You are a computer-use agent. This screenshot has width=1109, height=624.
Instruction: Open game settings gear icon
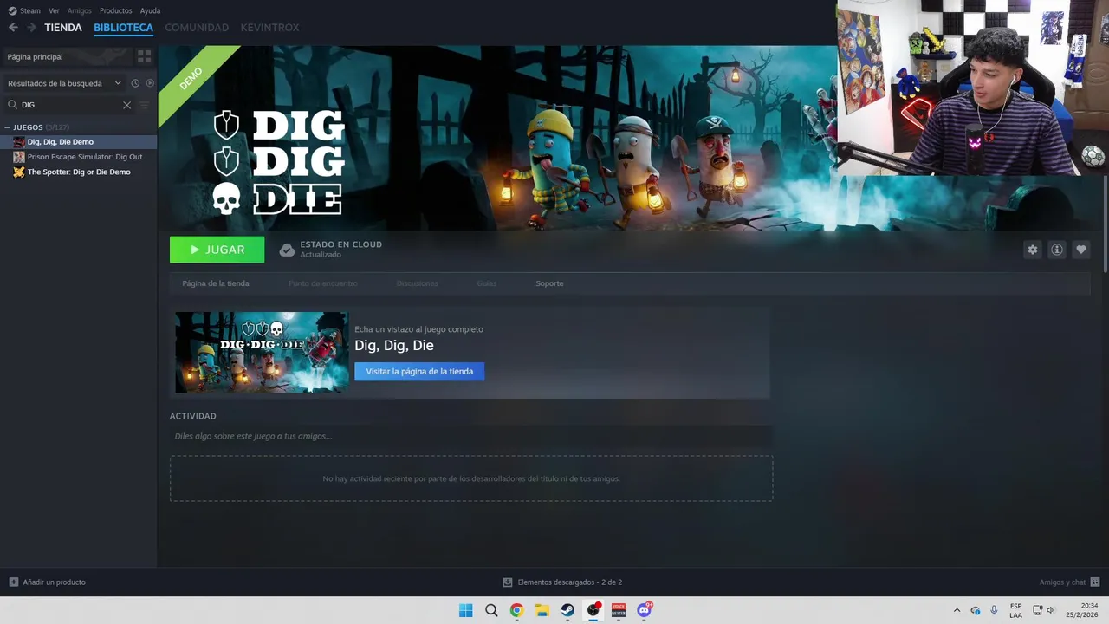1032,250
